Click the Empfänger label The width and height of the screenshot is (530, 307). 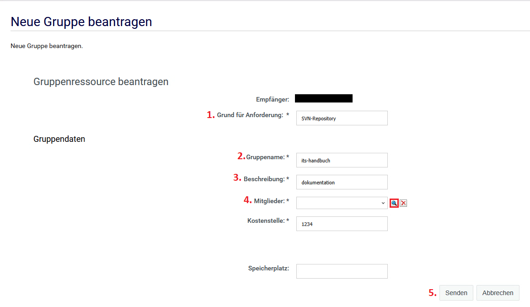pos(273,99)
